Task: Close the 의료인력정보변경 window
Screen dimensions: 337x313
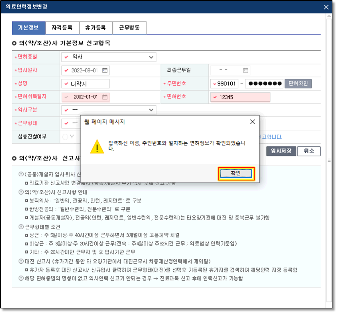Action: click(x=326, y=7)
